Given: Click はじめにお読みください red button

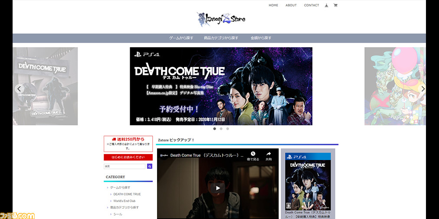Looking at the screenshot, I should 128,157.
